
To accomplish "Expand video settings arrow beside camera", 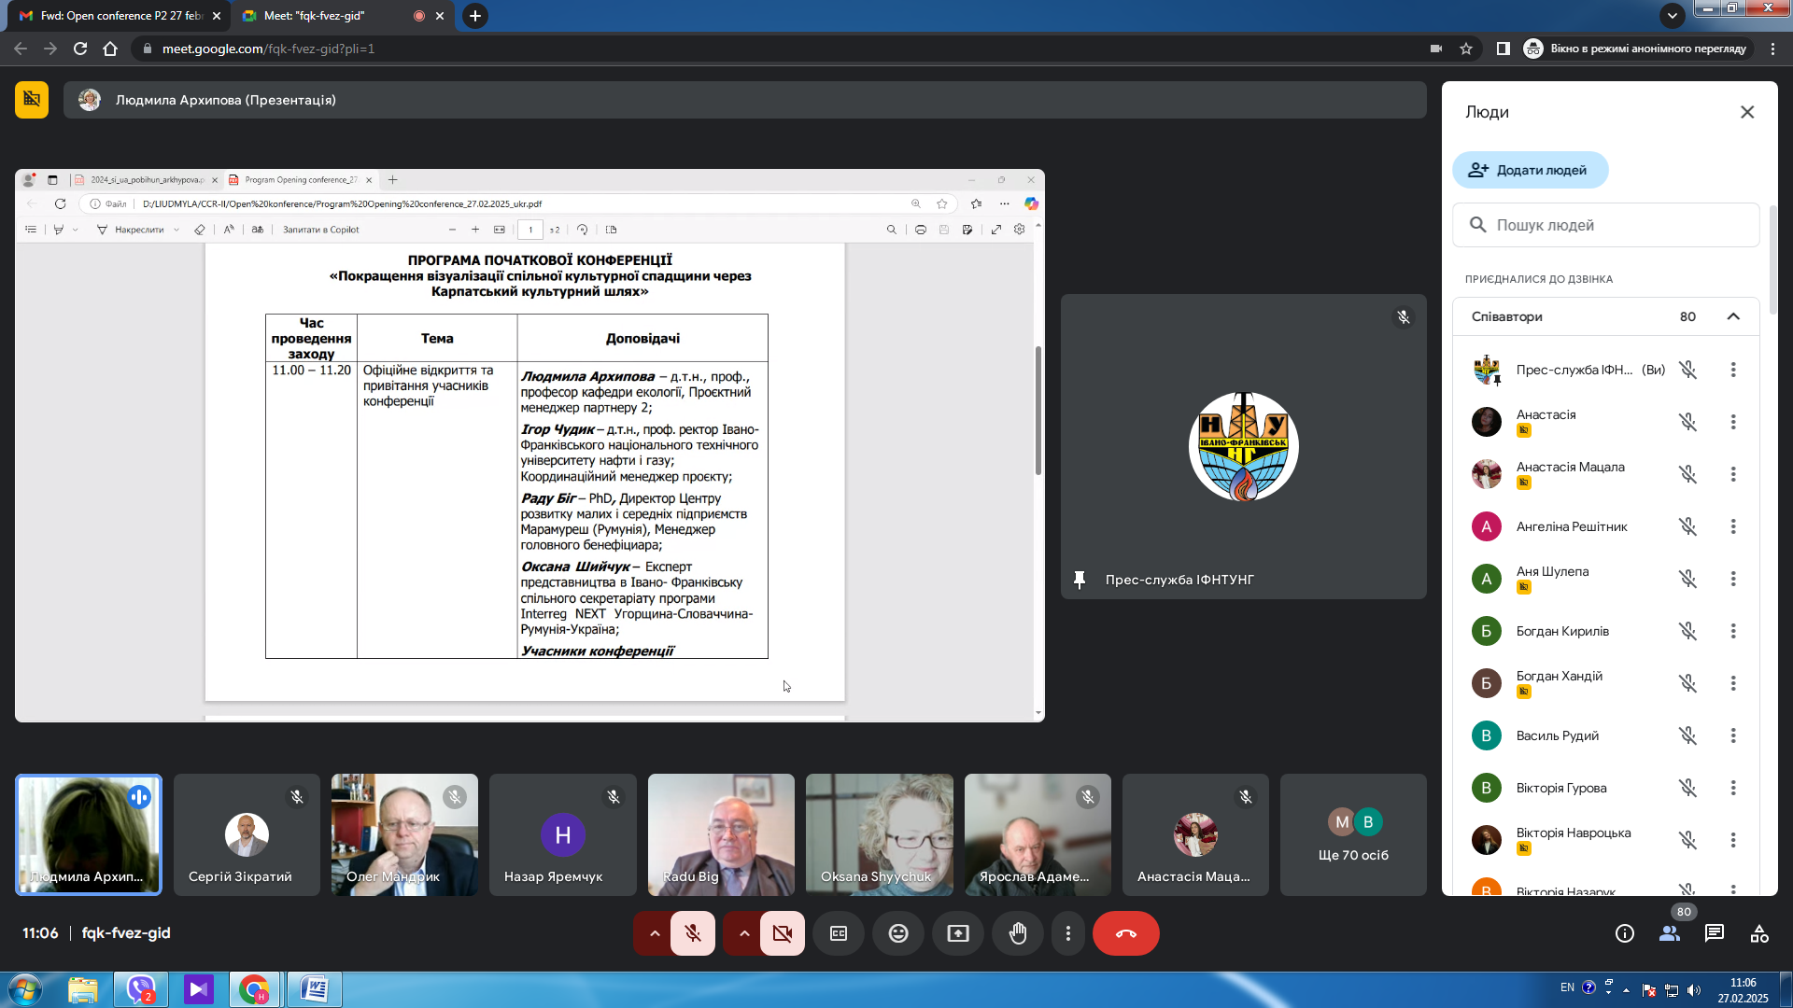I will 744,933.
